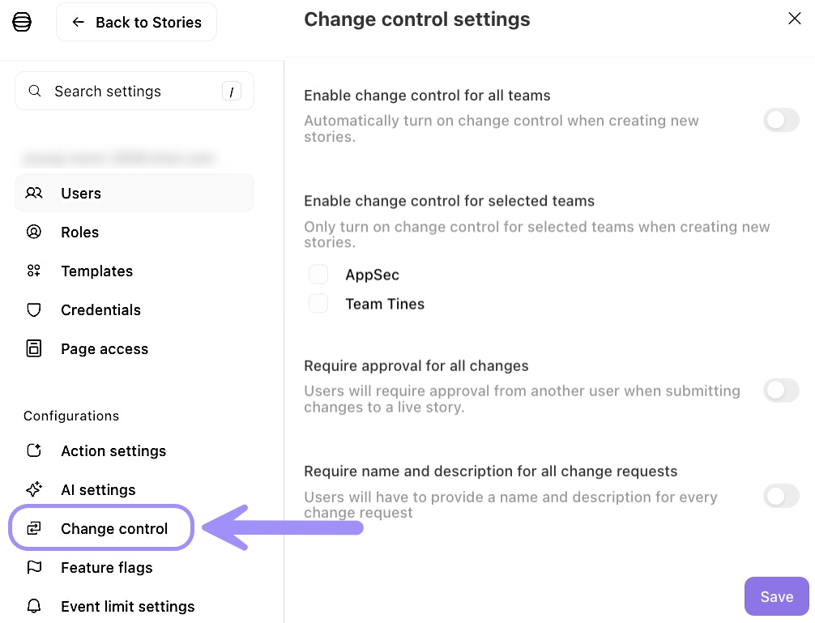Check the Team Tines checkbox
The width and height of the screenshot is (815, 623).
point(318,304)
